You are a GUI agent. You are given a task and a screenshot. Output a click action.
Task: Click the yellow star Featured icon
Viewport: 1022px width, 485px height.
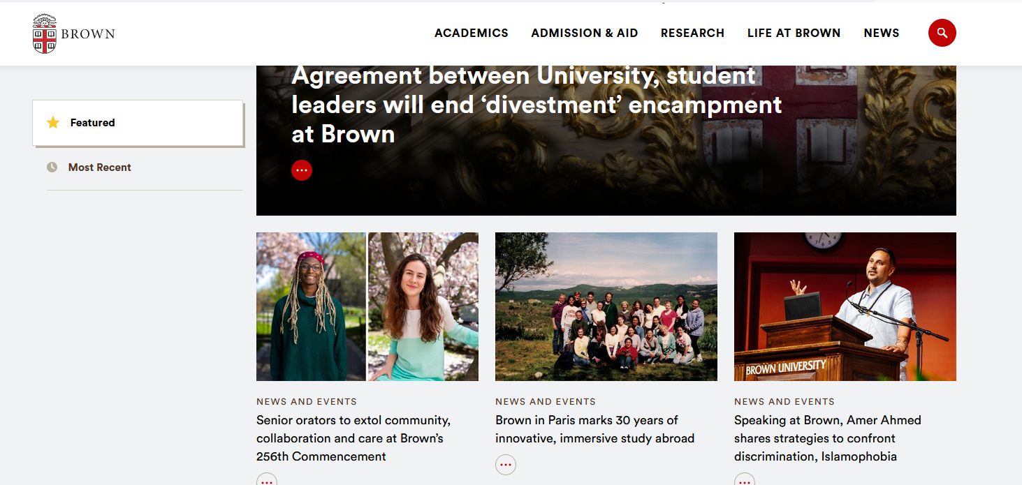(53, 123)
